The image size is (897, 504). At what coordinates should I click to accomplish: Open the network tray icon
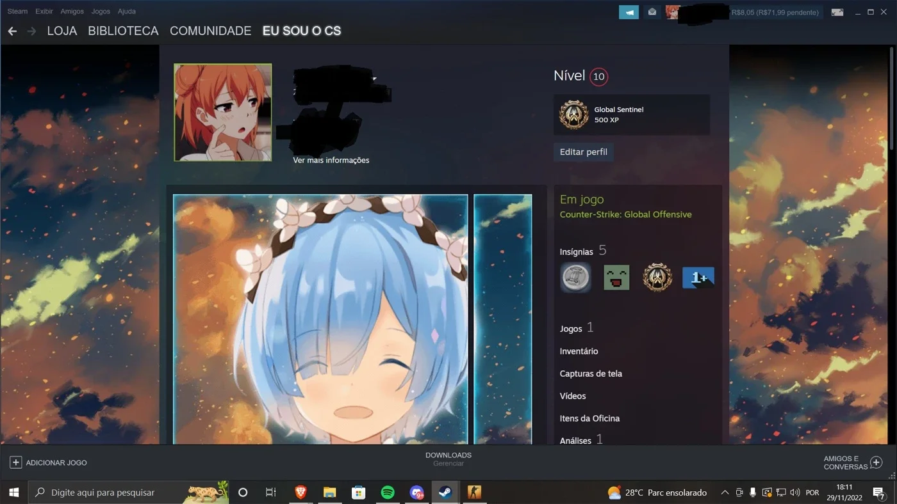(x=781, y=492)
